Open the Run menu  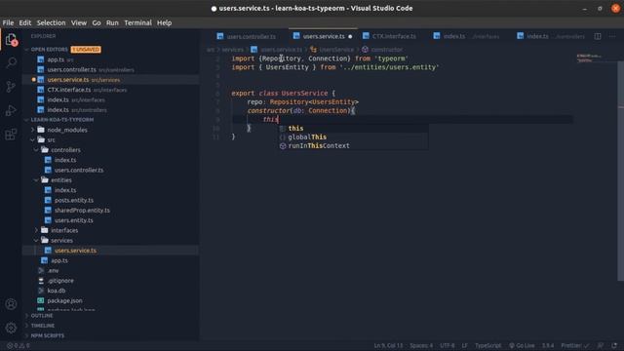coord(112,22)
